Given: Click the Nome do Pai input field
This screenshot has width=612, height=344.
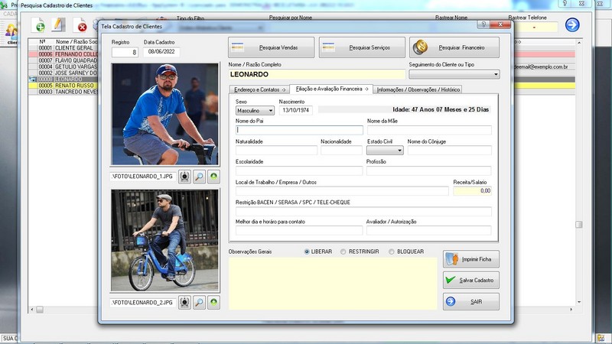Looking at the screenshot, I should [x=300, y=130].
